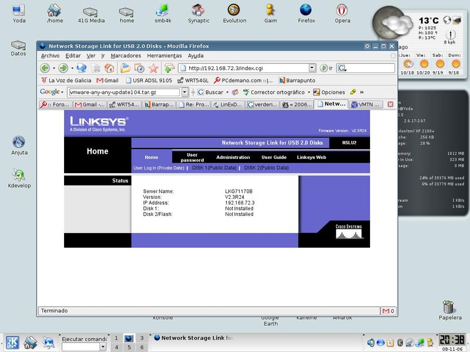Viewport: 470px width, 352px height.
Task: Launch Opera from desktop icon
Action: (x=343, y=13)
